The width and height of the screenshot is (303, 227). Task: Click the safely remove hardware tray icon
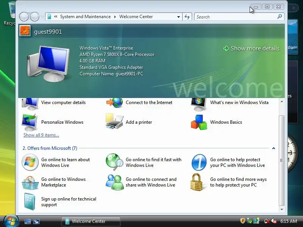click(x=250, y=221)
